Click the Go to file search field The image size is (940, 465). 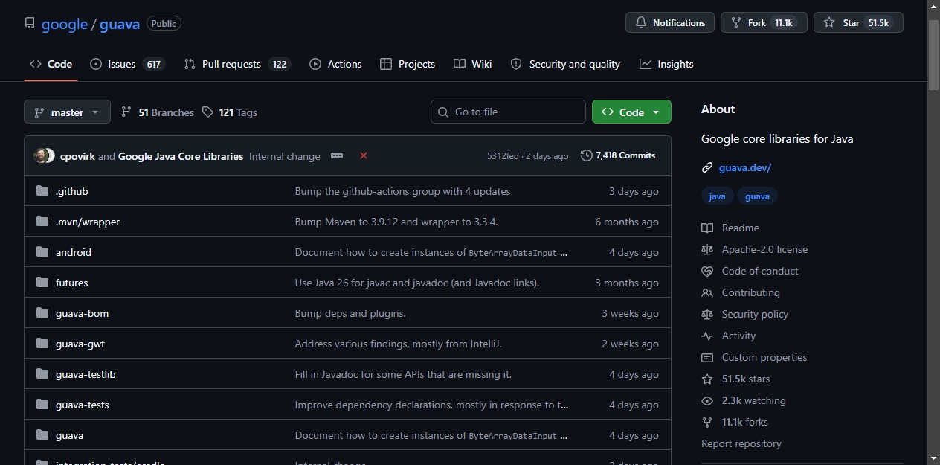coord(508,112)
